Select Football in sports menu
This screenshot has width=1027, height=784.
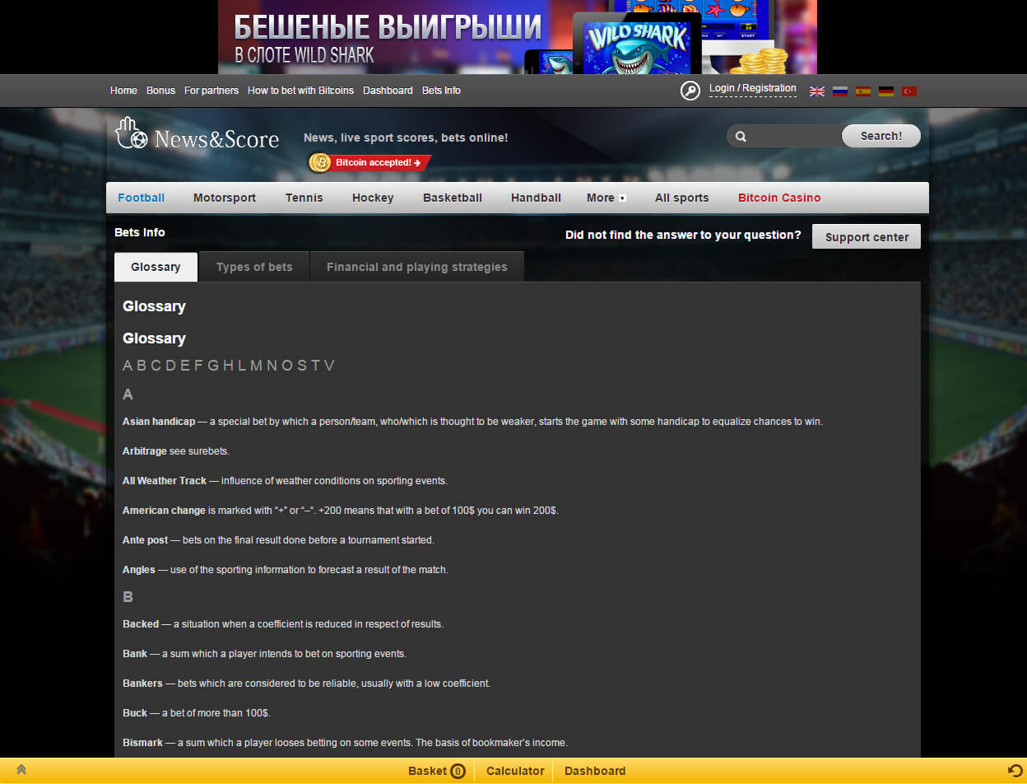141,198
